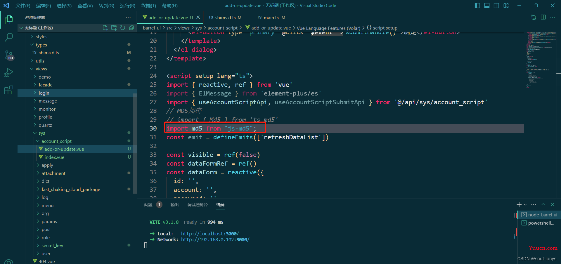Screen dimensions: 561x264
Task: Open terminal panel more actions ellipsis
Action: [x=534, y=204]
